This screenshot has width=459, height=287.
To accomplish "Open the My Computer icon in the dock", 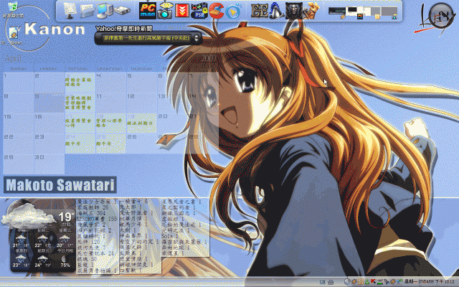I will [105, 11].
